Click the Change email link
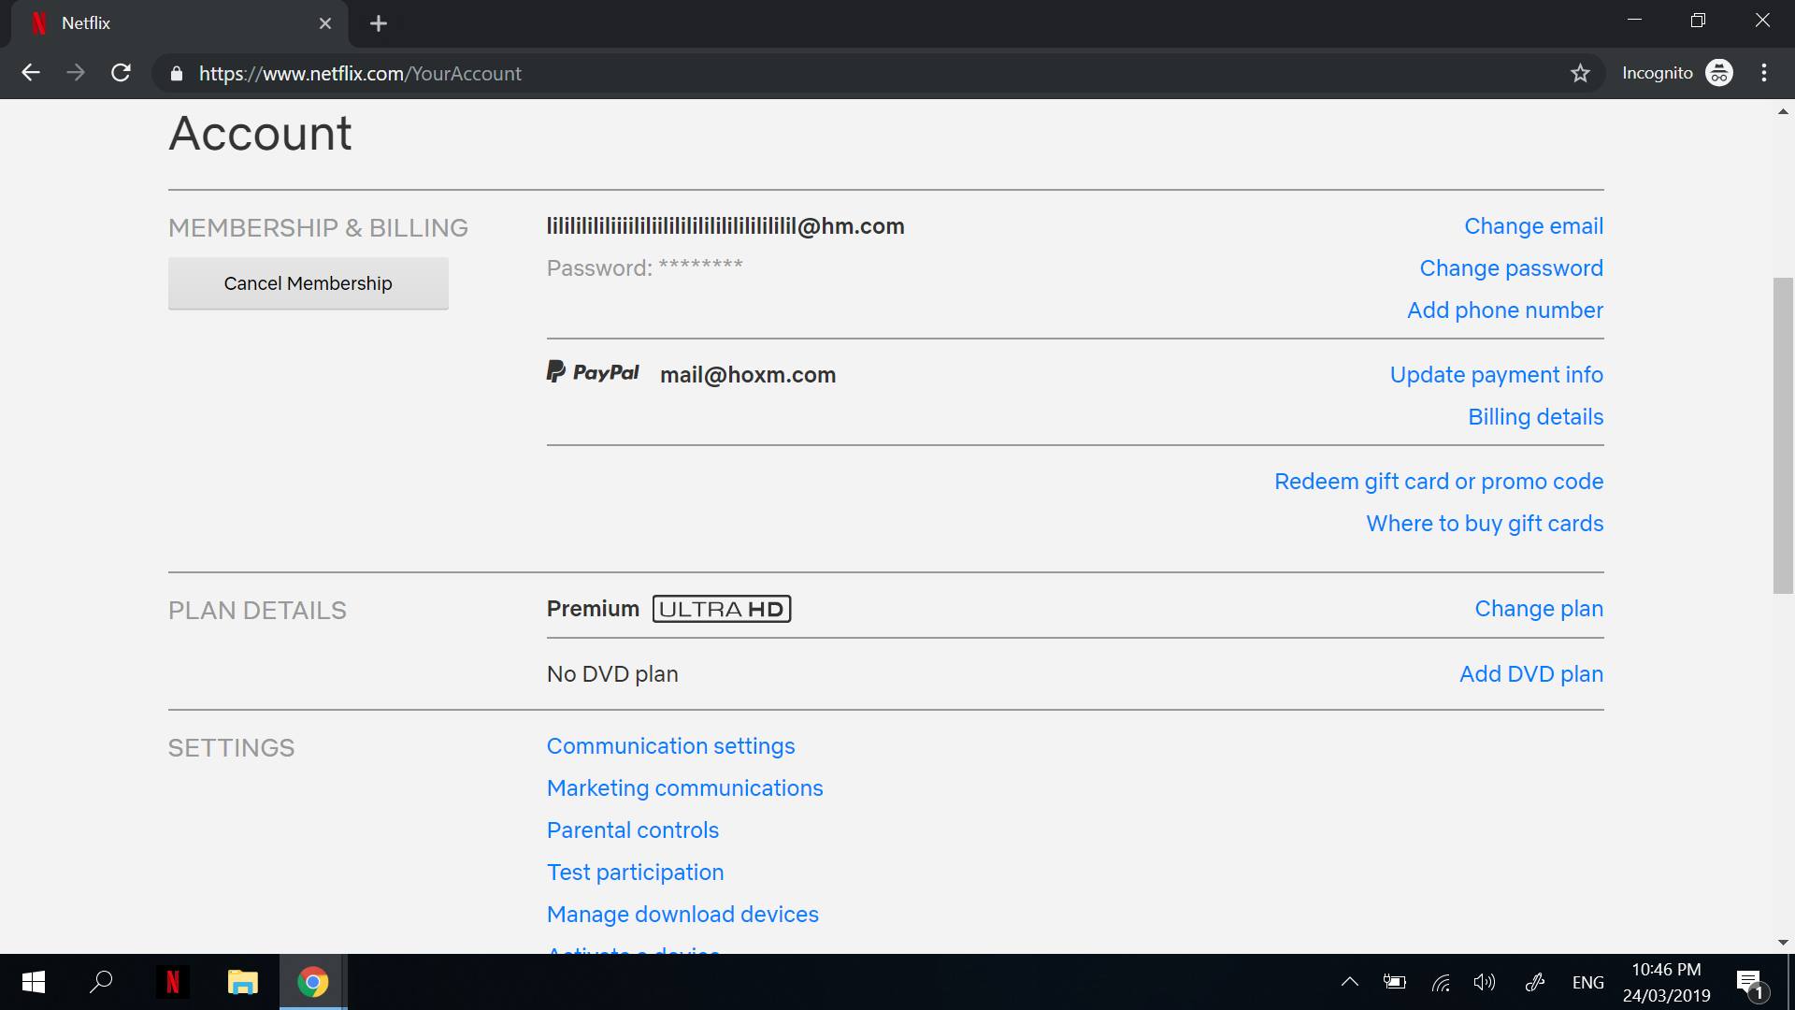Image resolution: width=1795 pixels, height=1010 pixels. coord(1533,226)
